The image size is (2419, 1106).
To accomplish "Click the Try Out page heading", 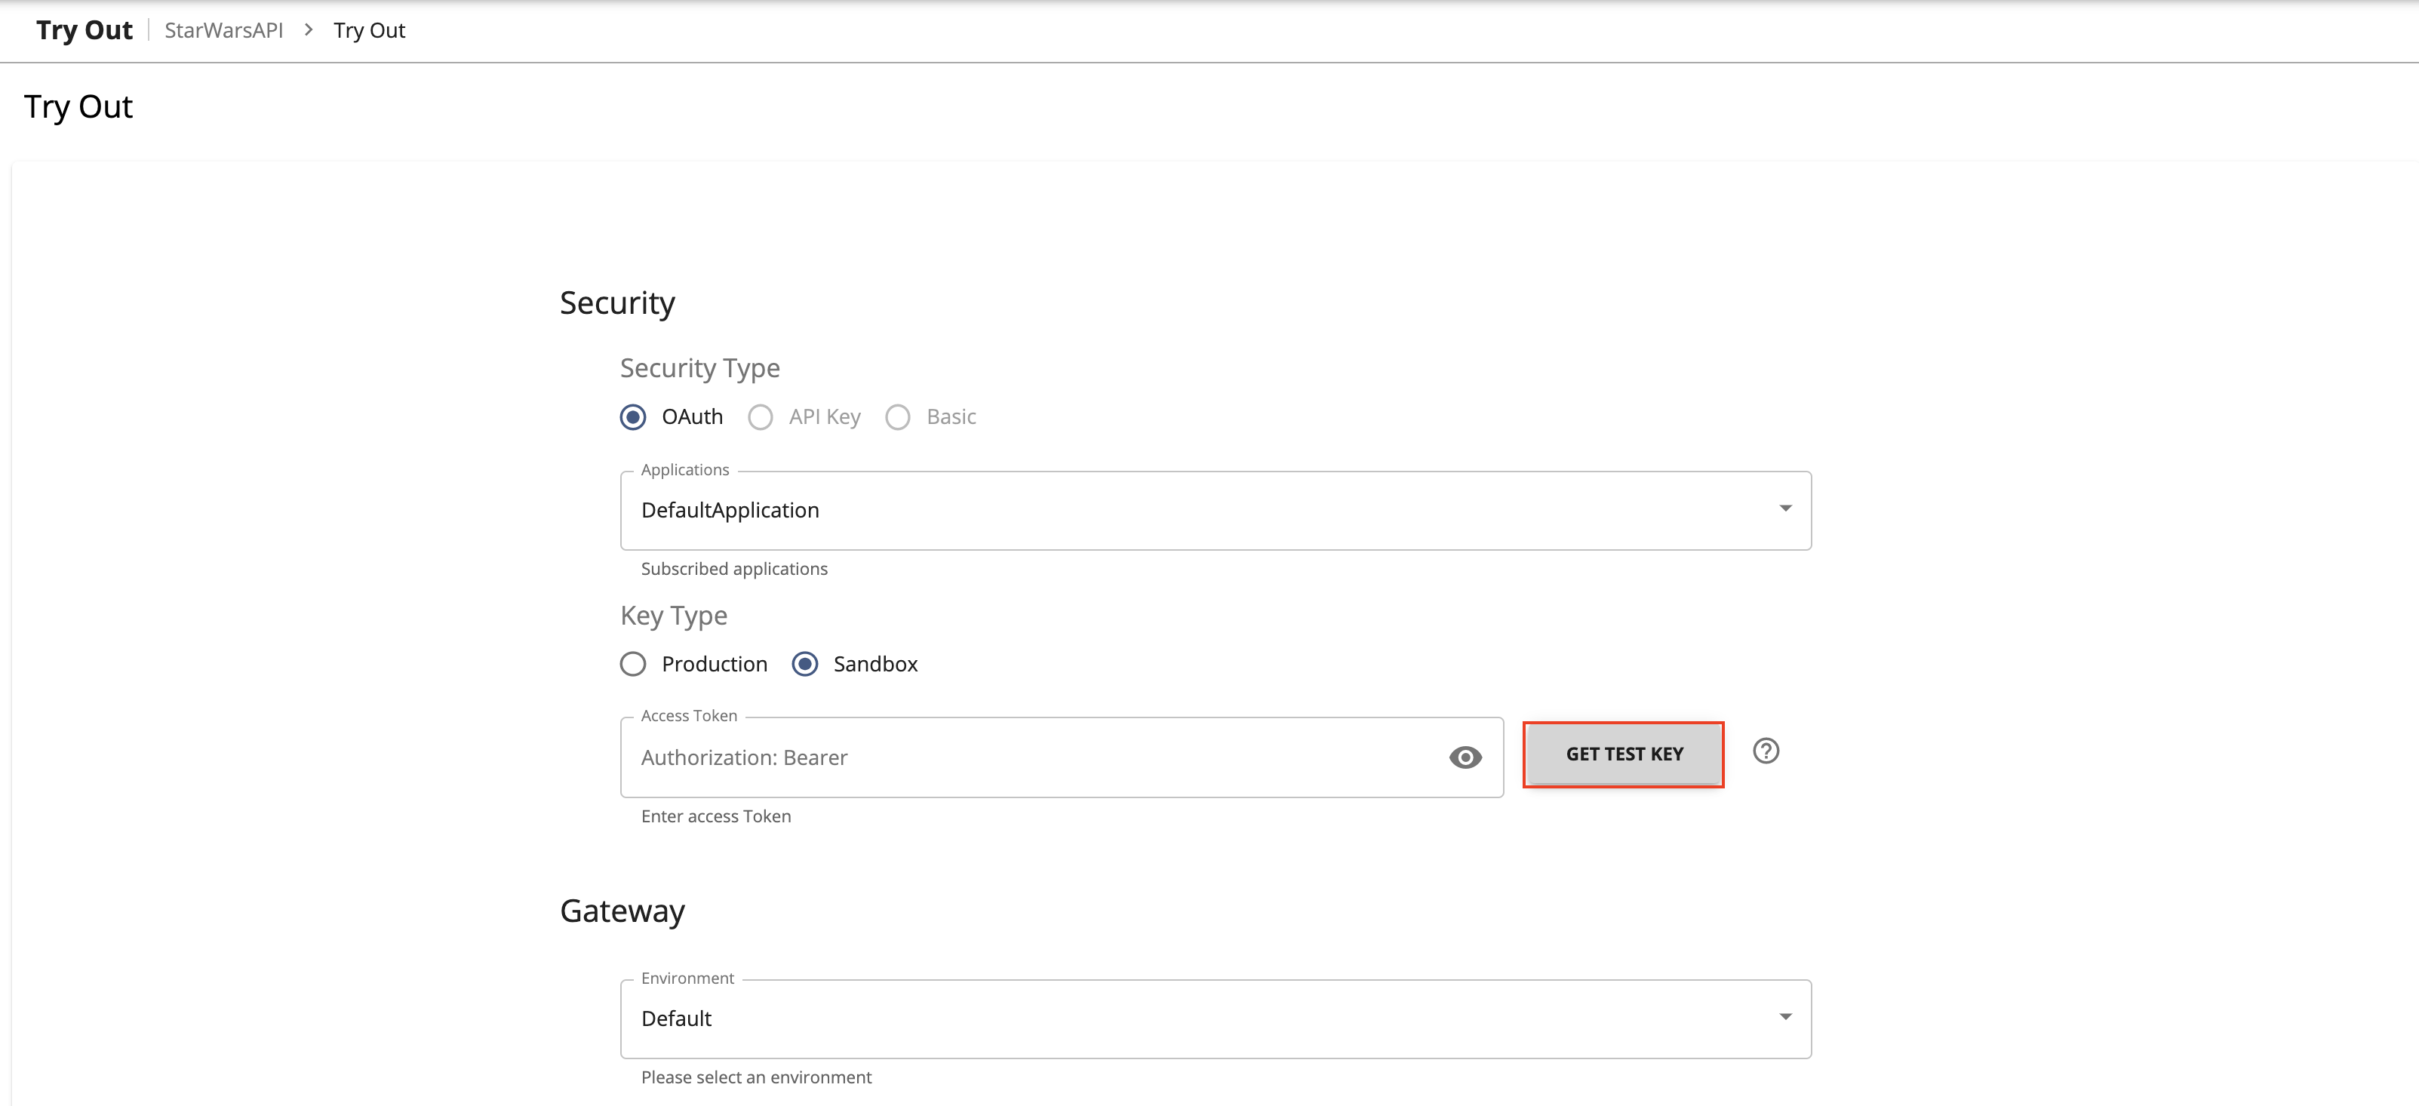I will click(x=78, y=106).
